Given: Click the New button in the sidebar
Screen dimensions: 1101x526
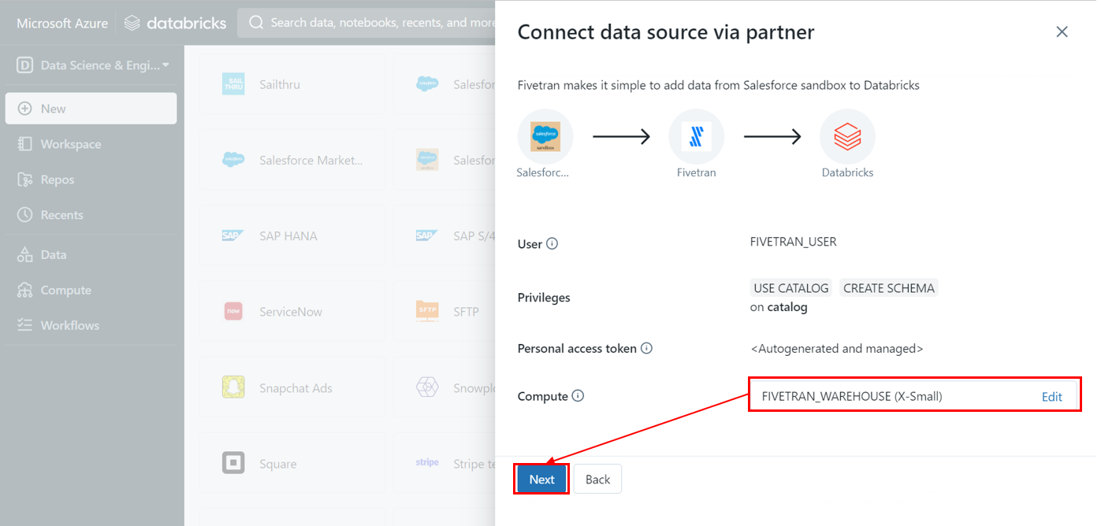Looking at the screenshot, I should coord(91,109).
